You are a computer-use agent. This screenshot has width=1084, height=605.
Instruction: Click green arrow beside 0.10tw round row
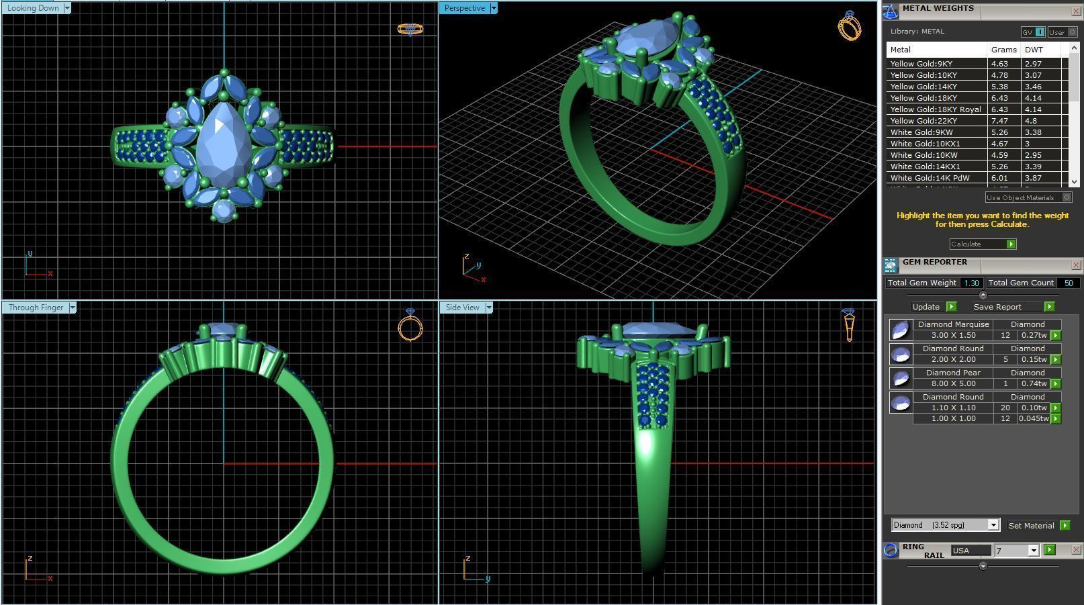[x=1056, y=408]
